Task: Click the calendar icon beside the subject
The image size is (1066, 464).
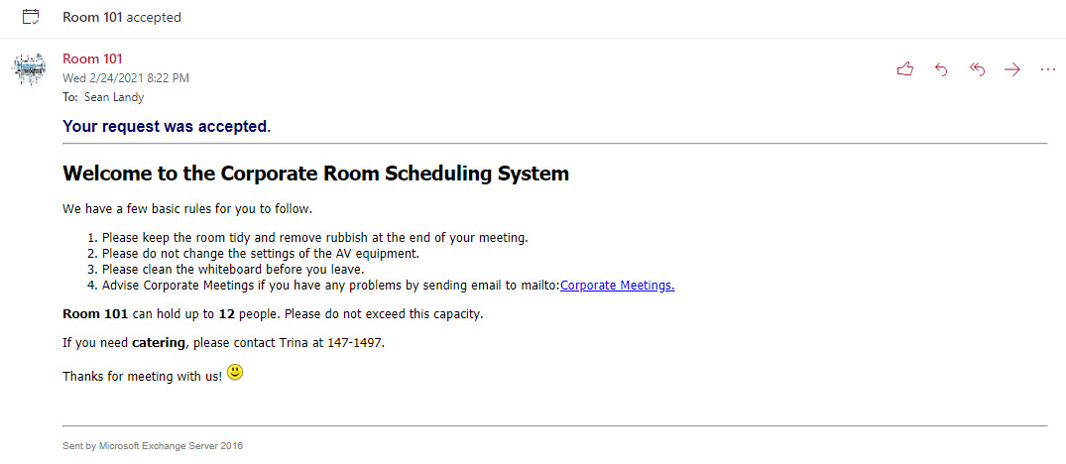Action: pyautogui.click(x=31, y=17)
